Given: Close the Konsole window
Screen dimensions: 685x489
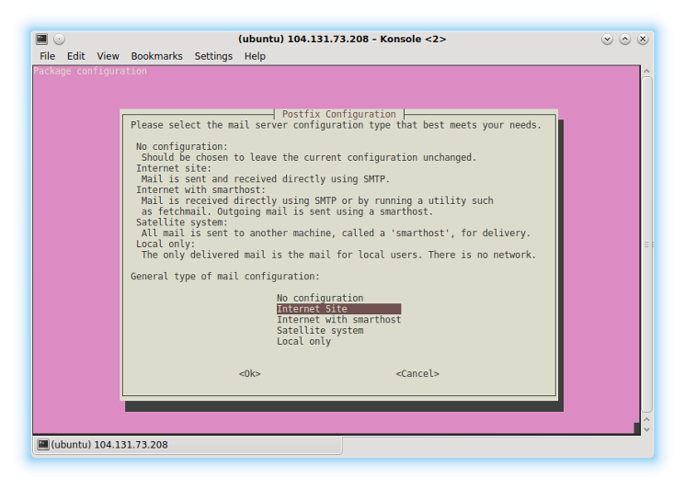Looking at the screenshot, I should (x=643, y=40).
